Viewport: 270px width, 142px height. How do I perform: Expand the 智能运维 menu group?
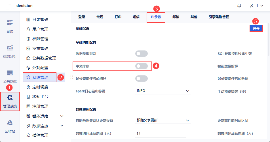point(62,116)
